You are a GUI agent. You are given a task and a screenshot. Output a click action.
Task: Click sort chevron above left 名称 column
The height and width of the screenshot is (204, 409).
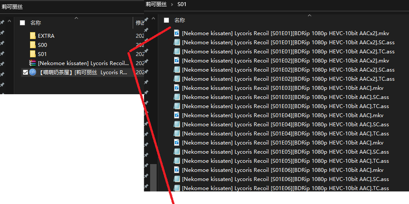[x=76, y=18]
